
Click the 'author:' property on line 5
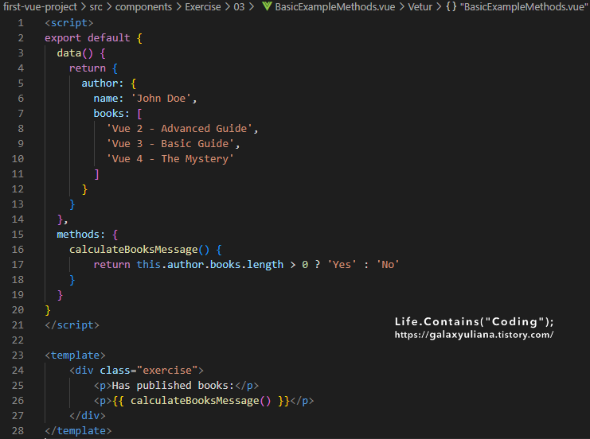coord(103,83)
